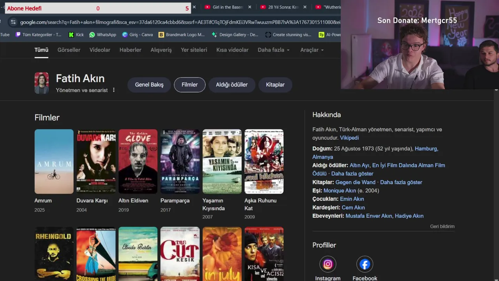This screenshot has width=499, height=281.
Task: Select the Filmler chip
Action: pos(189,85)
